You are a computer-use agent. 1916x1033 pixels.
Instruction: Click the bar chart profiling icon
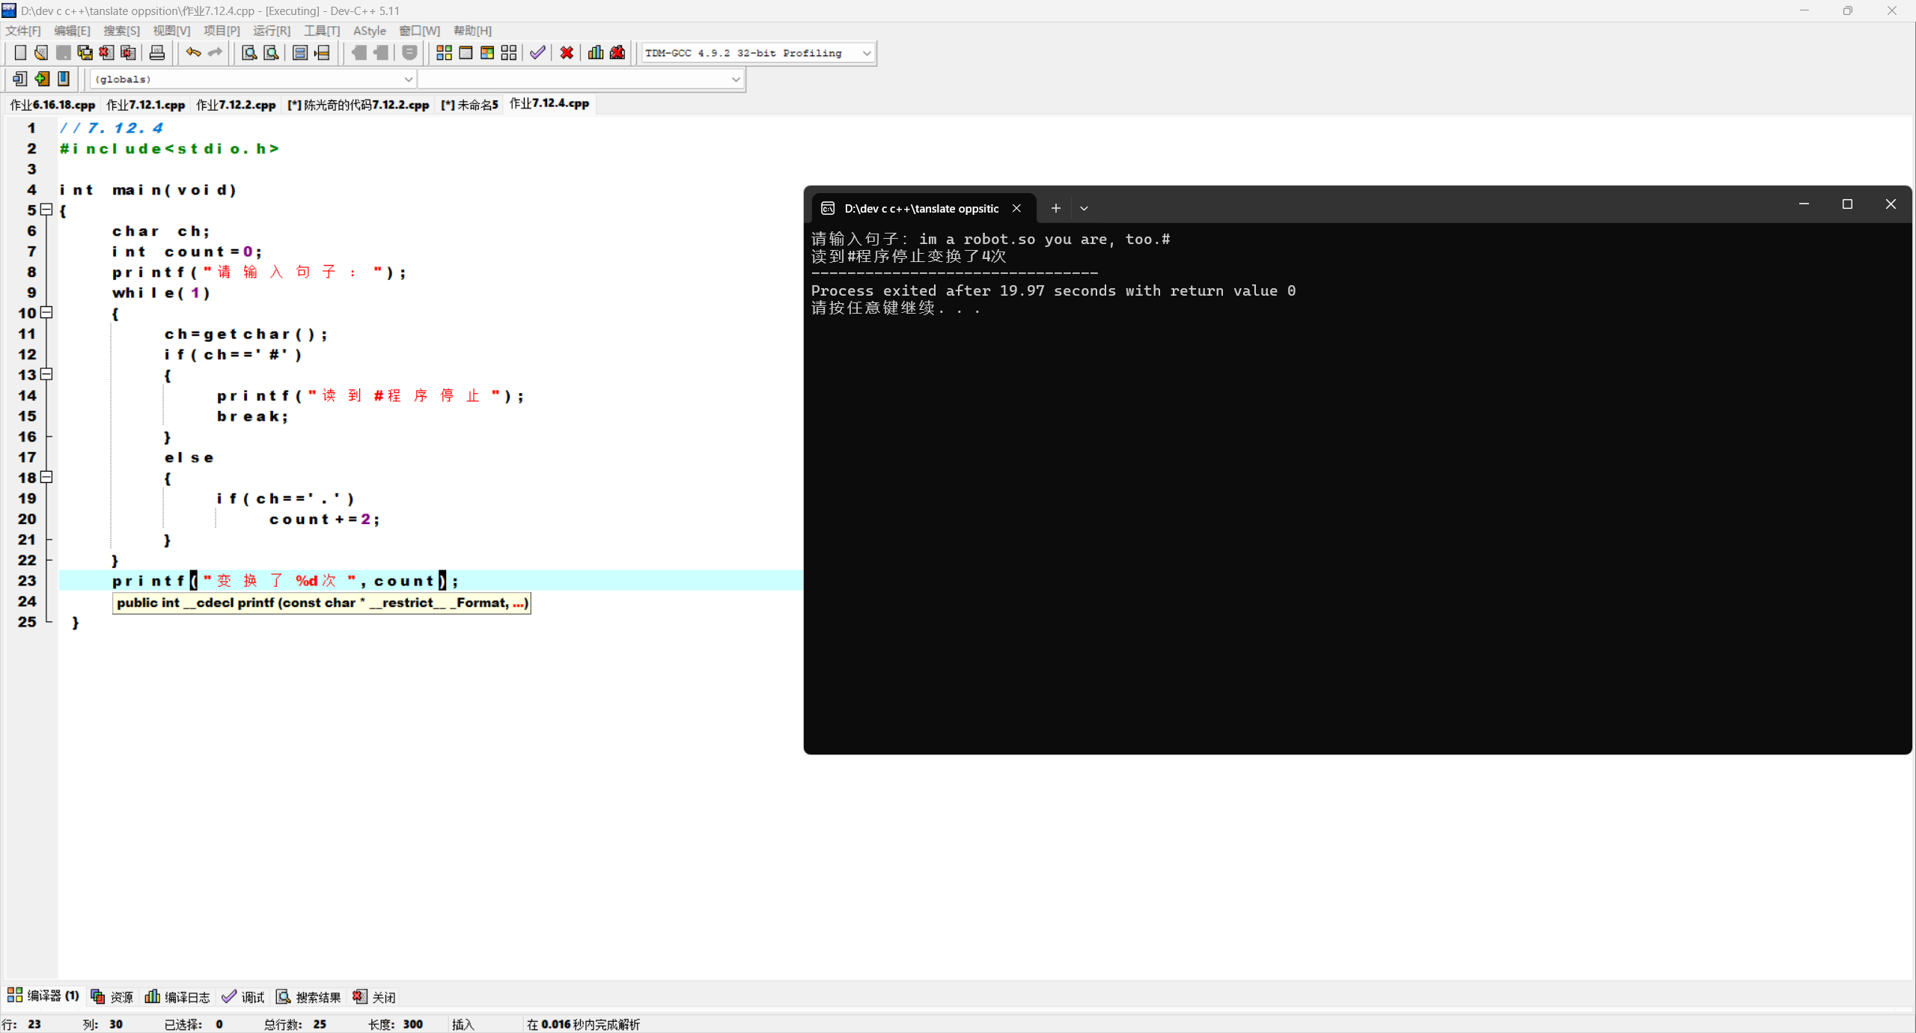596,52
